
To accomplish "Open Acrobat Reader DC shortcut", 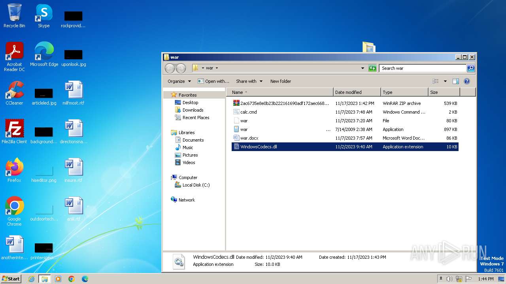I will 14,57.
